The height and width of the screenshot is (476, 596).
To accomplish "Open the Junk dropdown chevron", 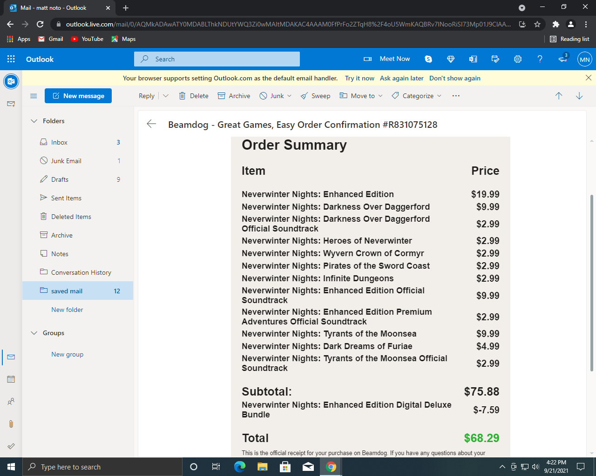I will [x=289, y=96].
